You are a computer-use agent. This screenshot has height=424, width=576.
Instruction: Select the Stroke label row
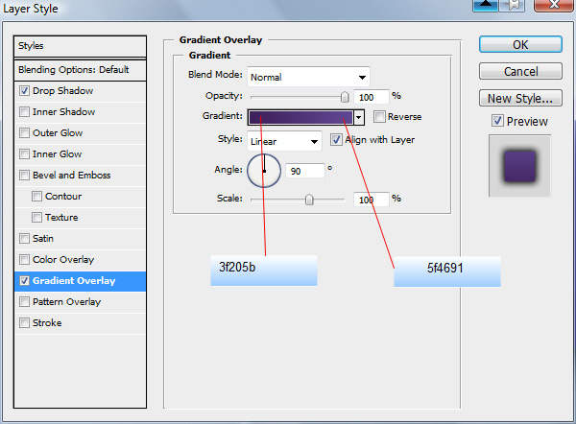coord(80,322)
